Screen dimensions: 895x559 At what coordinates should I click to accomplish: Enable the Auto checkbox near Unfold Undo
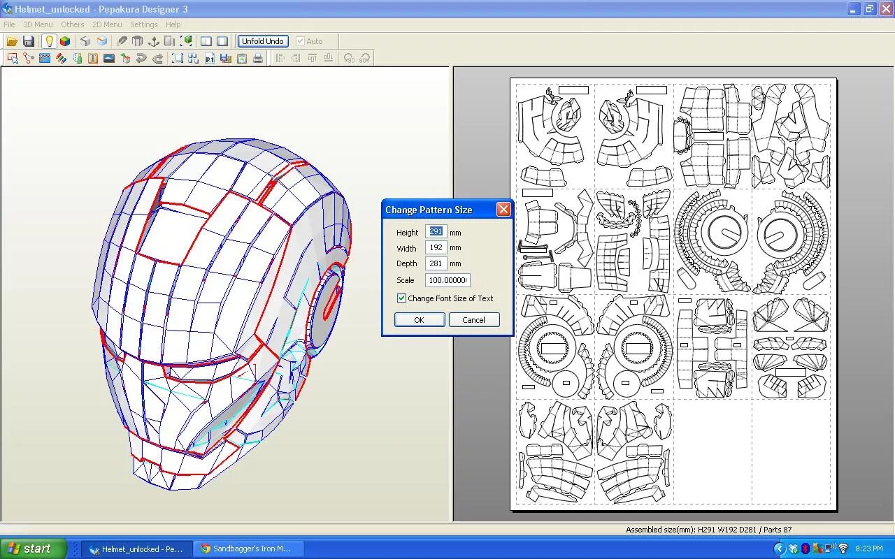(x=301, y=41)
